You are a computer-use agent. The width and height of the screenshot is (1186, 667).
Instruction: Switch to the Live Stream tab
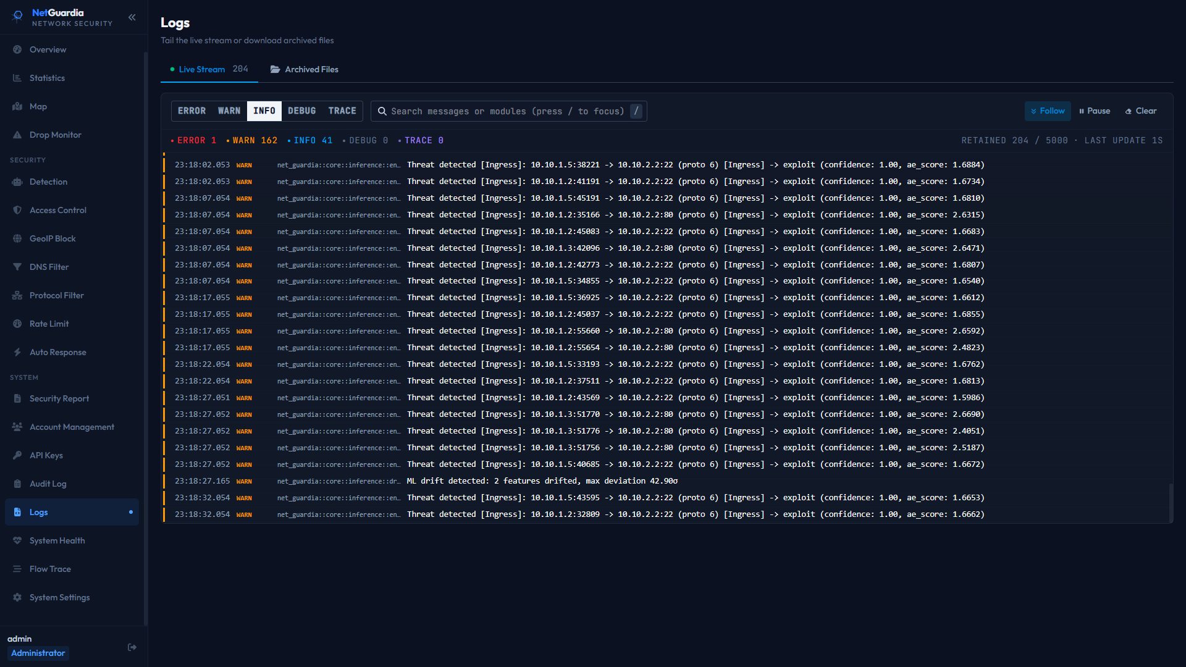[209, 69]
